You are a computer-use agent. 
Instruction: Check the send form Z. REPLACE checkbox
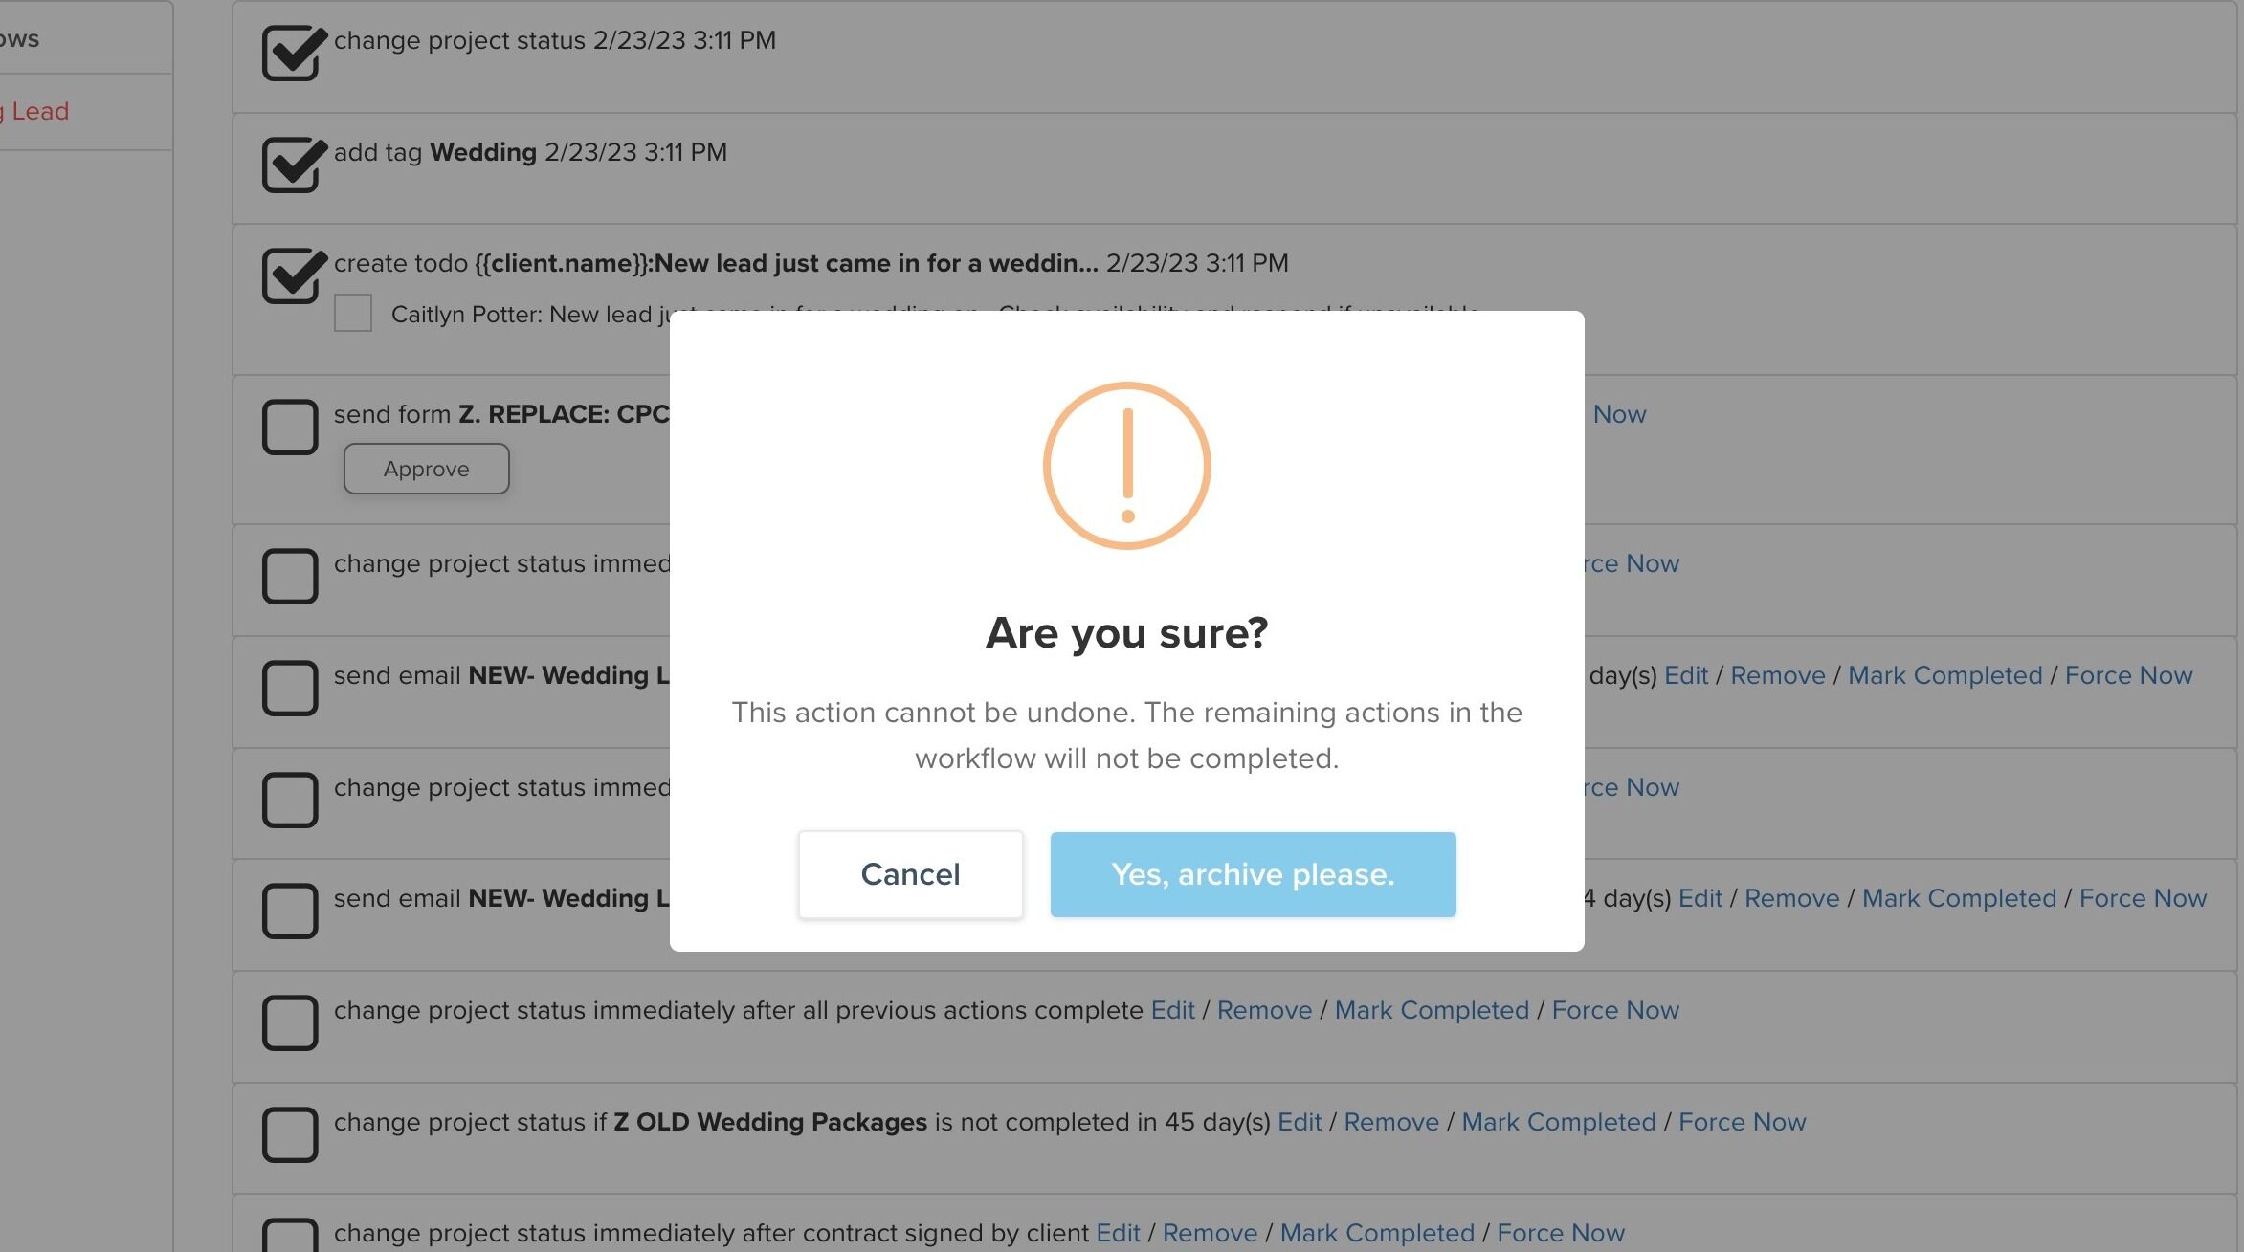coord(290,427)
